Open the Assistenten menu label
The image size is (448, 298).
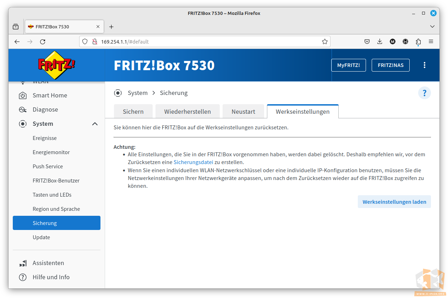pos(48,263)
